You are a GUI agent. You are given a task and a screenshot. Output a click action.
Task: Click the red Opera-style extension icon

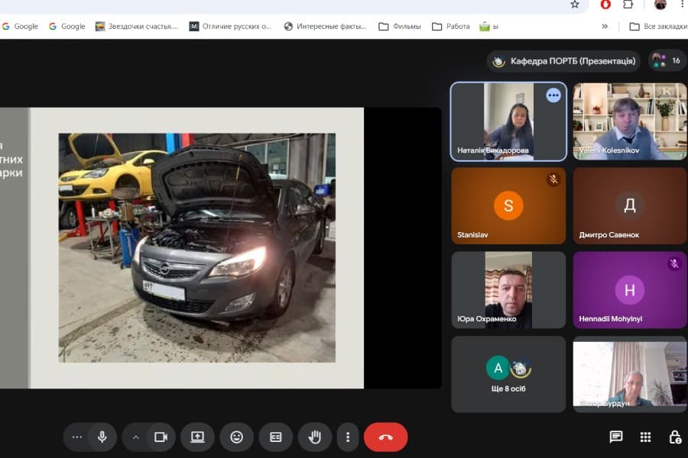point(605,5)
